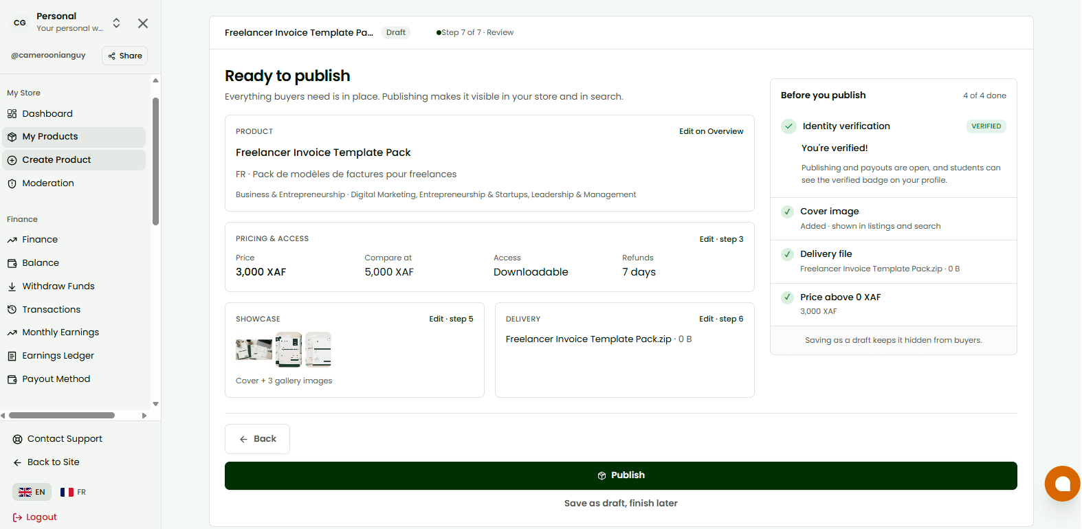Select Create Product in the sidebar

click(74, 160)
